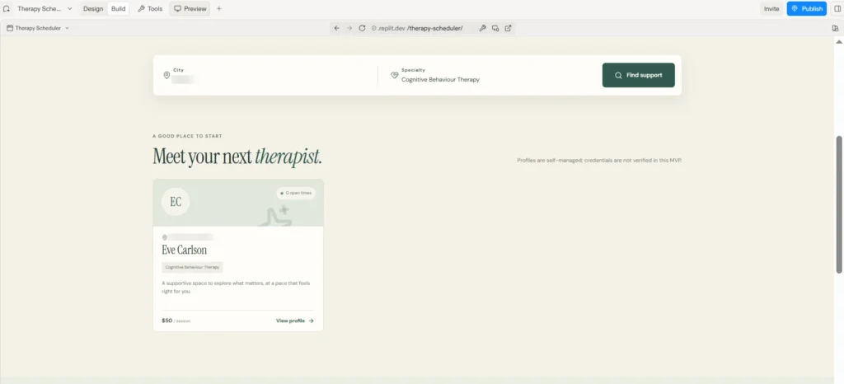
Task: Click the EC avatar on therapist card
Action: click(176, 202)
